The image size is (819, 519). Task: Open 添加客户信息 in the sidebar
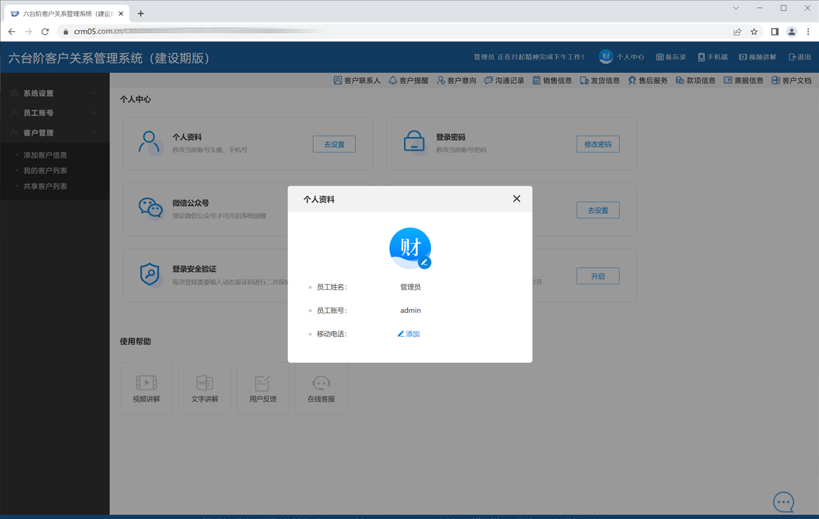coord(45,155)
